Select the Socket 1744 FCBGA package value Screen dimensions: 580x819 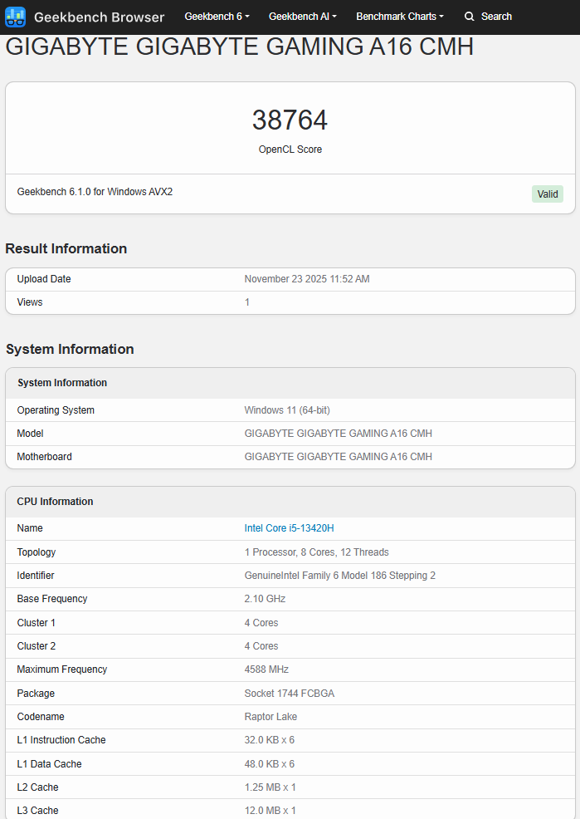pyautogui.click(x=290, y=693)
